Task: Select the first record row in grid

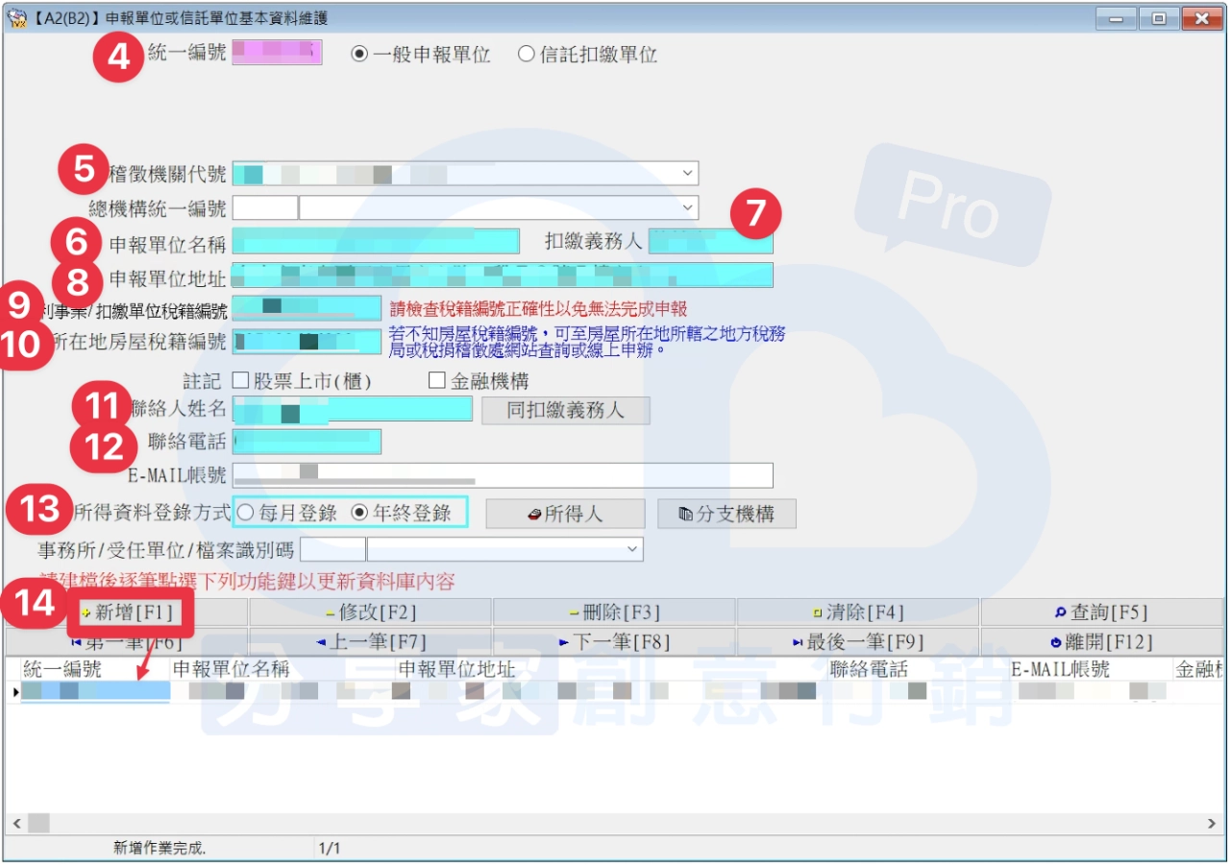Action: pos(615,691)
